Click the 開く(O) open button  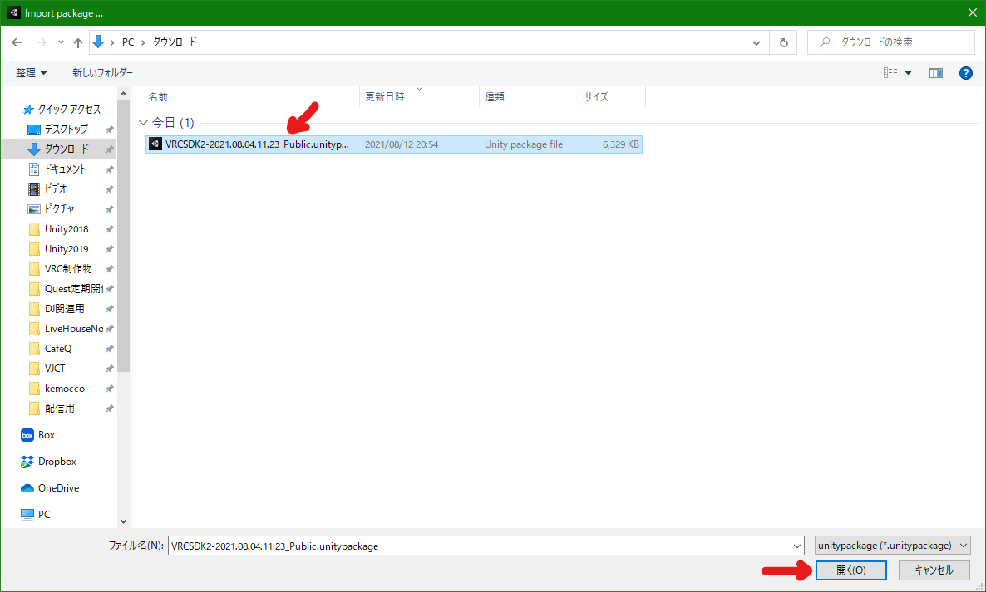pos(850,570)
